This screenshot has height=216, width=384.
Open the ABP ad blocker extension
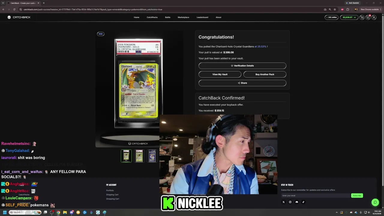click(x=342, y=9)
